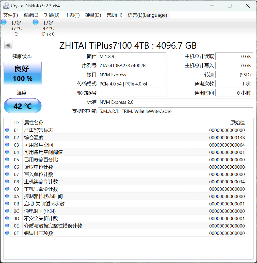The width and height of the screenshot is (257, 263).
Task: Click the blue status orb for Disk 0
Action: pos(36,22)
